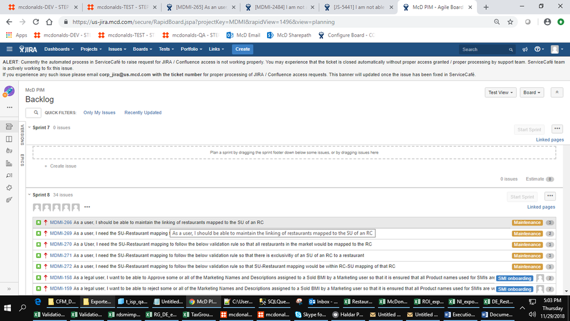570x321 pixels.
Task: Collapse the Sprint 8 section
Action: click(30, 195)
